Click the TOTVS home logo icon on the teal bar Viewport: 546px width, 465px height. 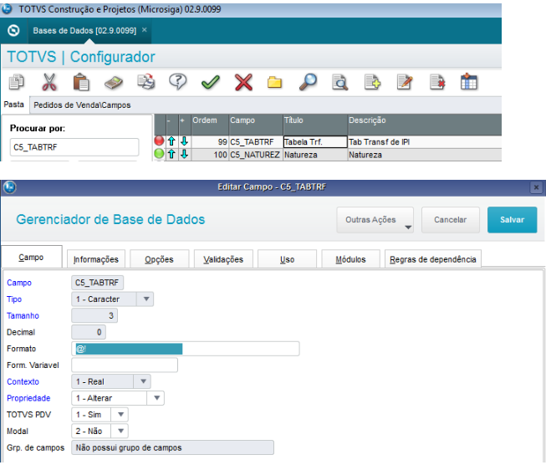coord(13,31)
